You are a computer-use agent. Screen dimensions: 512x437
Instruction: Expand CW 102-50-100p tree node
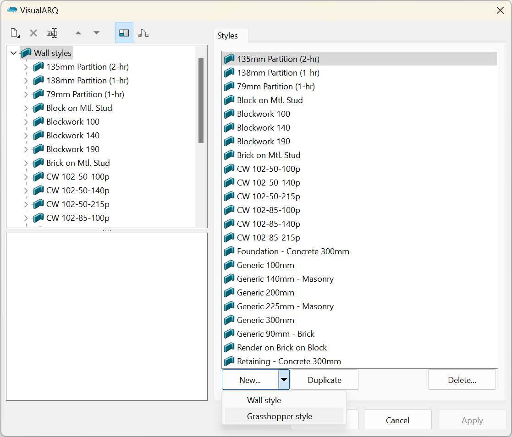pos(26,176)
